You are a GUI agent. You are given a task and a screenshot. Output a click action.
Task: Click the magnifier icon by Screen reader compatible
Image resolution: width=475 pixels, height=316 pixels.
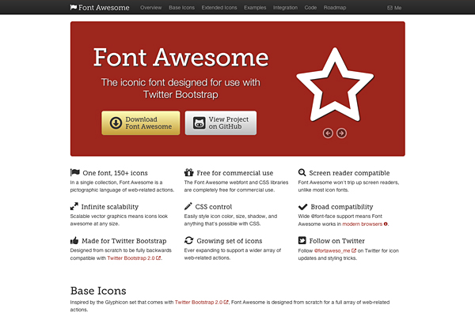point(302,172)
